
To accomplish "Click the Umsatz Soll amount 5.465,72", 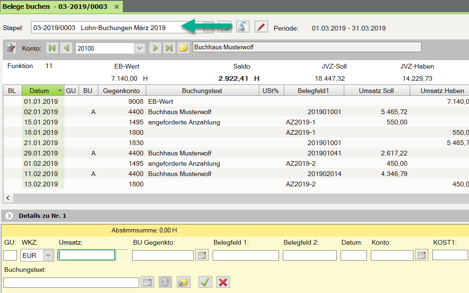I will tap(394, 112).
